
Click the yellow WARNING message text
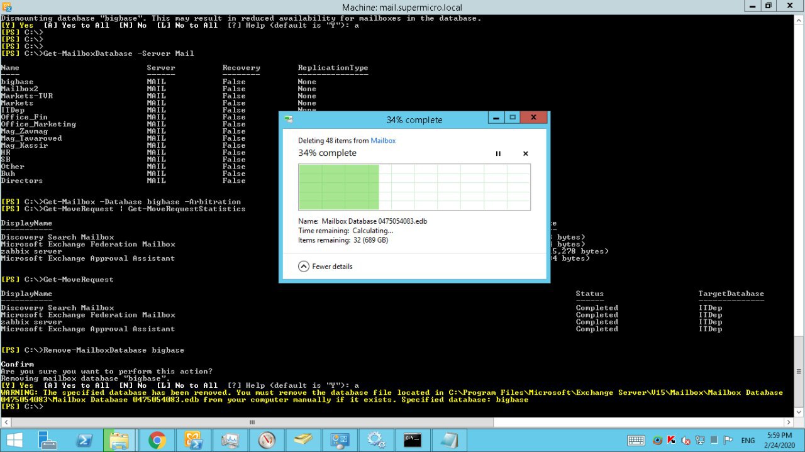pos(392,396)
